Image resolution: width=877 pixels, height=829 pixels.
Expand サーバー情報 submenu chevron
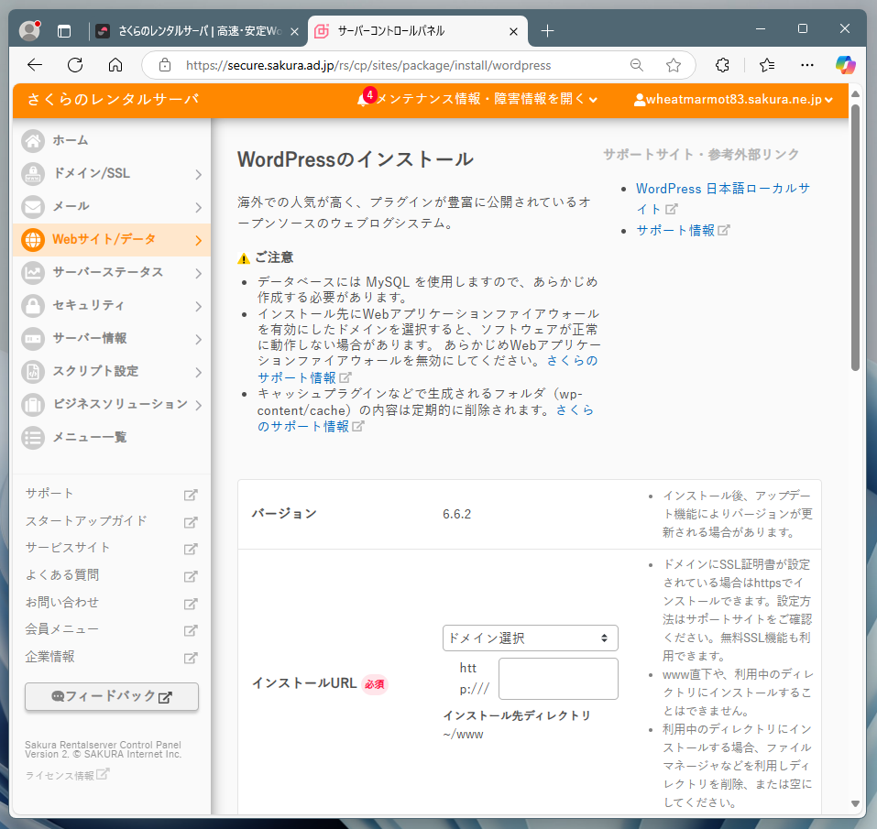coord(199,339)
